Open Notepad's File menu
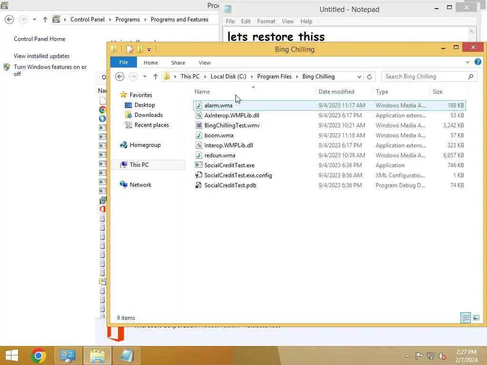Viewport: 487px width, 365px height. (230, 21)
